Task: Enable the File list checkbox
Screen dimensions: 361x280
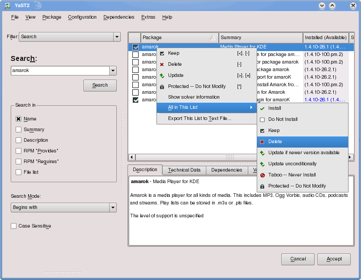Action: (x=18, y=172)
